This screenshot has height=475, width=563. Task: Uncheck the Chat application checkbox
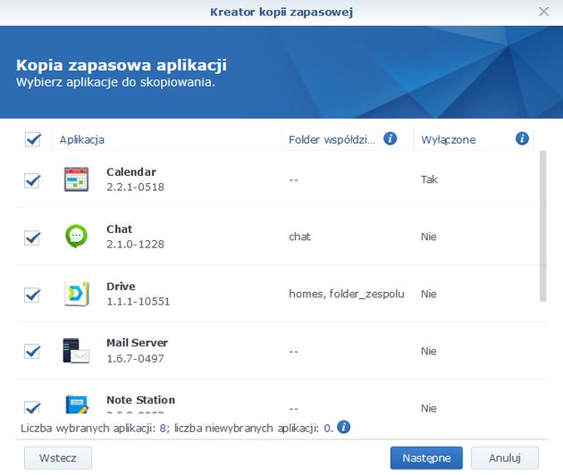(x=32, y=237)
